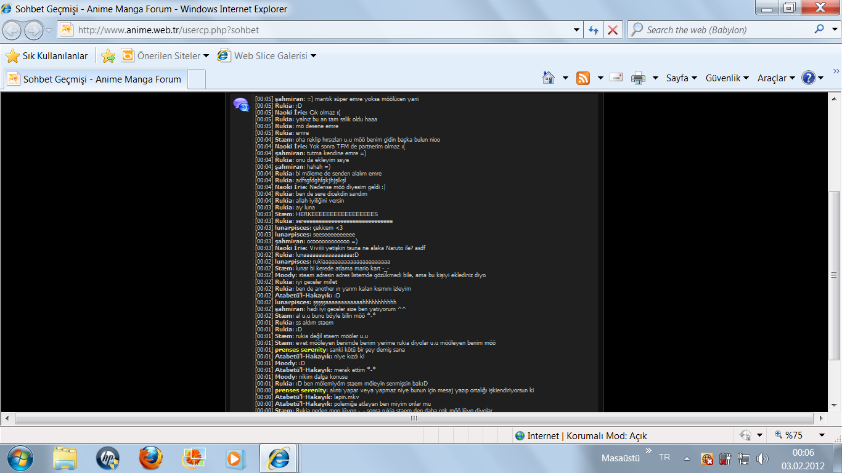Image resolution: width=842 pixels, height=473 pixels.
Task: Click the browser Back arrow button
Action: pyautogui.click(x=13, y=30)
